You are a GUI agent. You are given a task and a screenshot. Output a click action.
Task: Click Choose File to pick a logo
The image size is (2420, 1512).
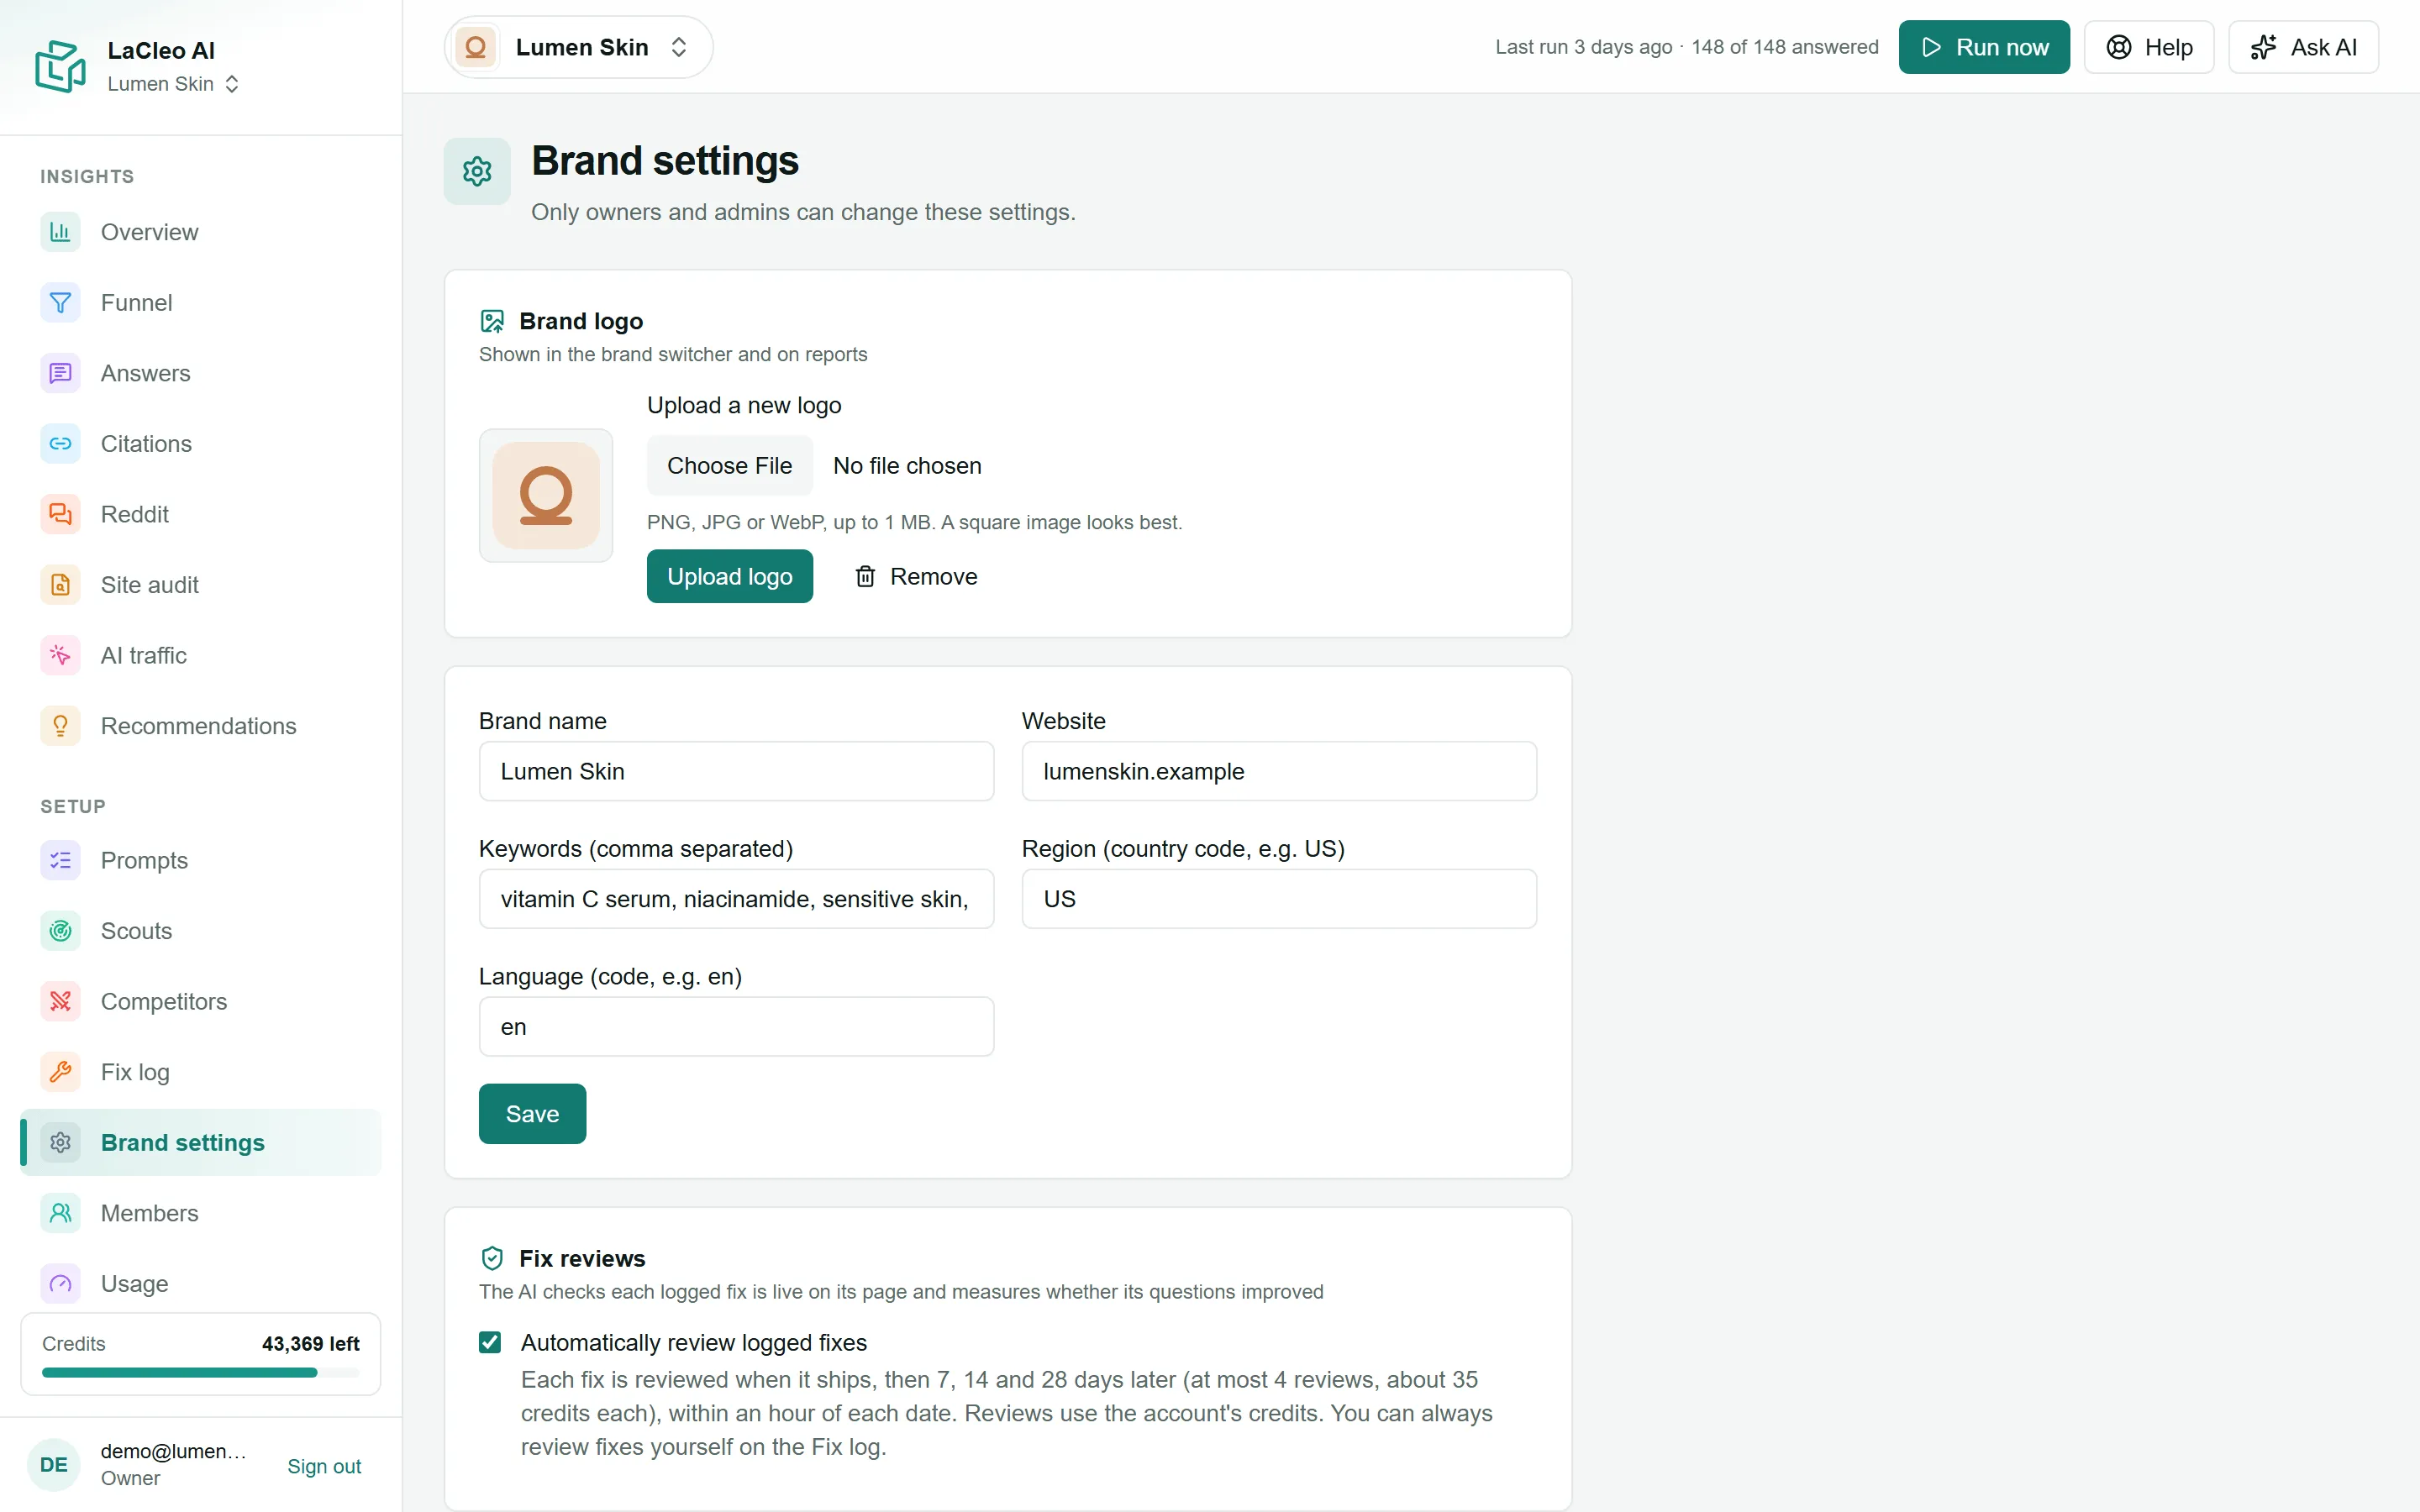coord(730,465)
